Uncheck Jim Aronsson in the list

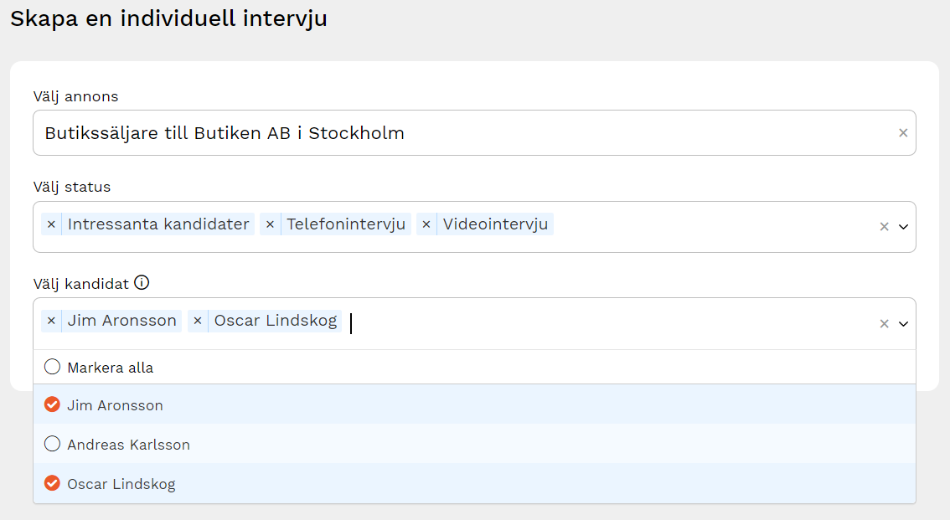[x=53, y=405]
